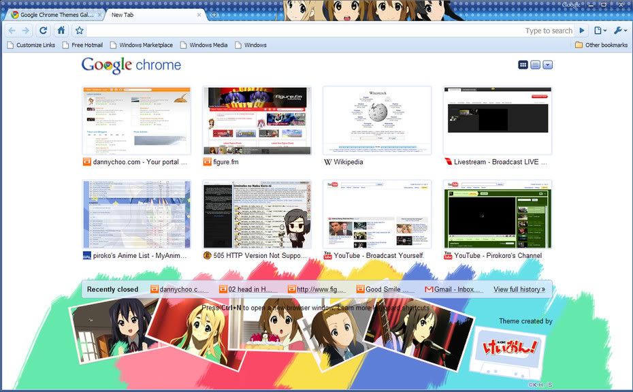Click the Wikipedia W favicon

pyautogui.click(x=327, y=162)
